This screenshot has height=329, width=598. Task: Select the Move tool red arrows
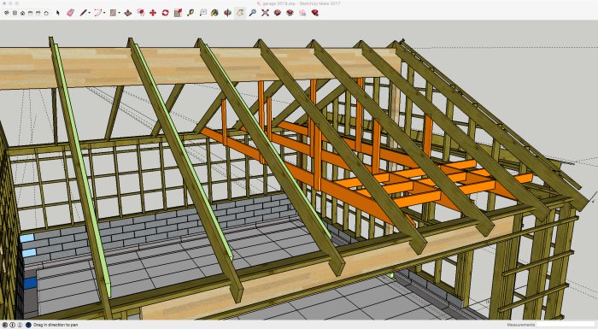coord(153,13)
